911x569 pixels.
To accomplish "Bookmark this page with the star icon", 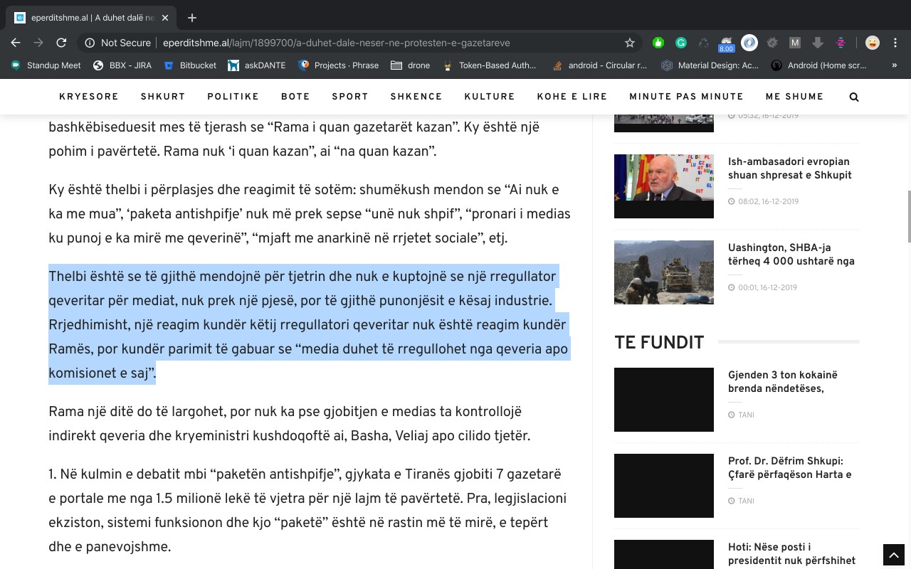I will (629, 43).
